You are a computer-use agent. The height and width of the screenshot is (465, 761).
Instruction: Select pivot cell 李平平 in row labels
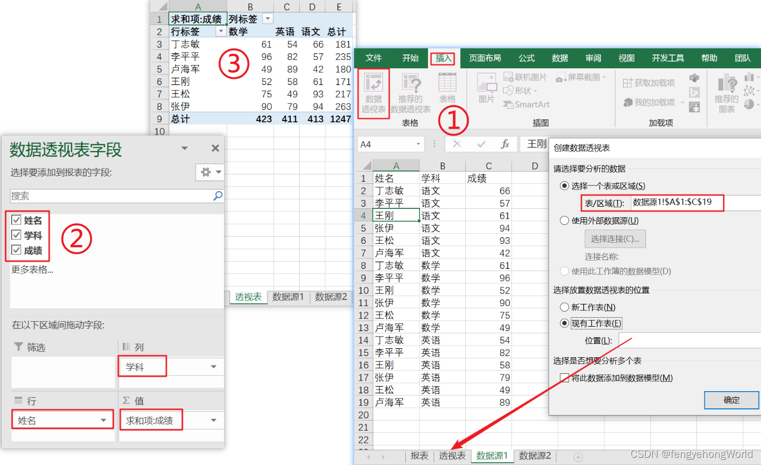[198, 57]
